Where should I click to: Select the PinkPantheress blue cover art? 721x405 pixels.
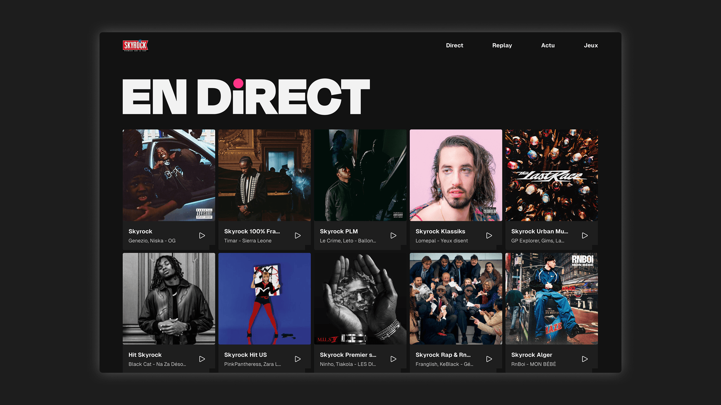click(x=265, y=298)
